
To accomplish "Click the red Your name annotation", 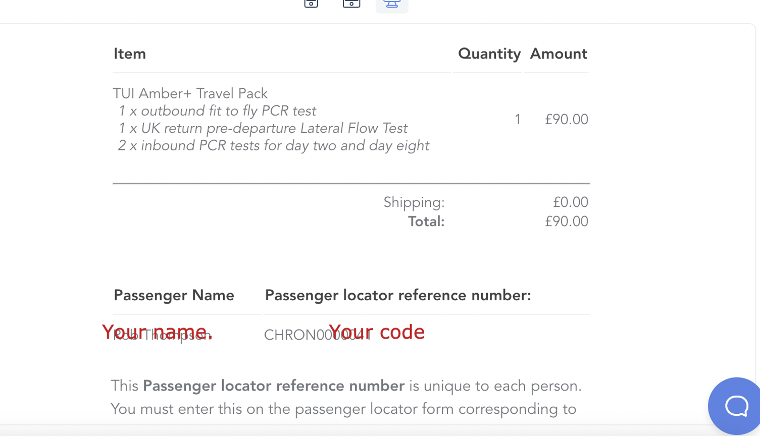I will click(x=158, y=332).
